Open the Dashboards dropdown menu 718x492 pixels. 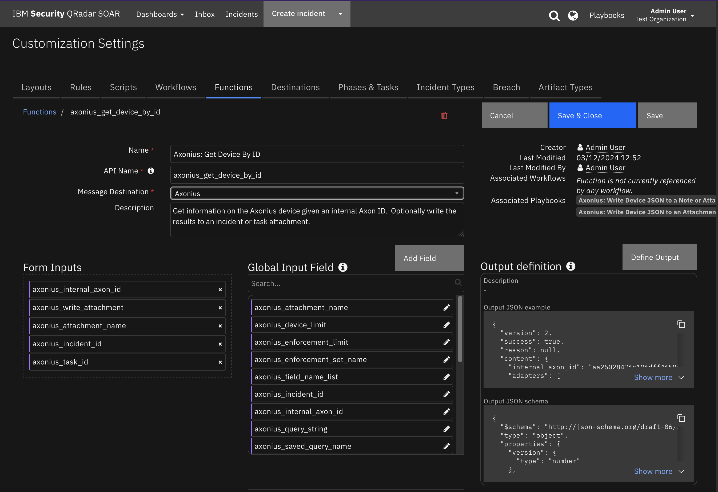[x=160, y=14]
